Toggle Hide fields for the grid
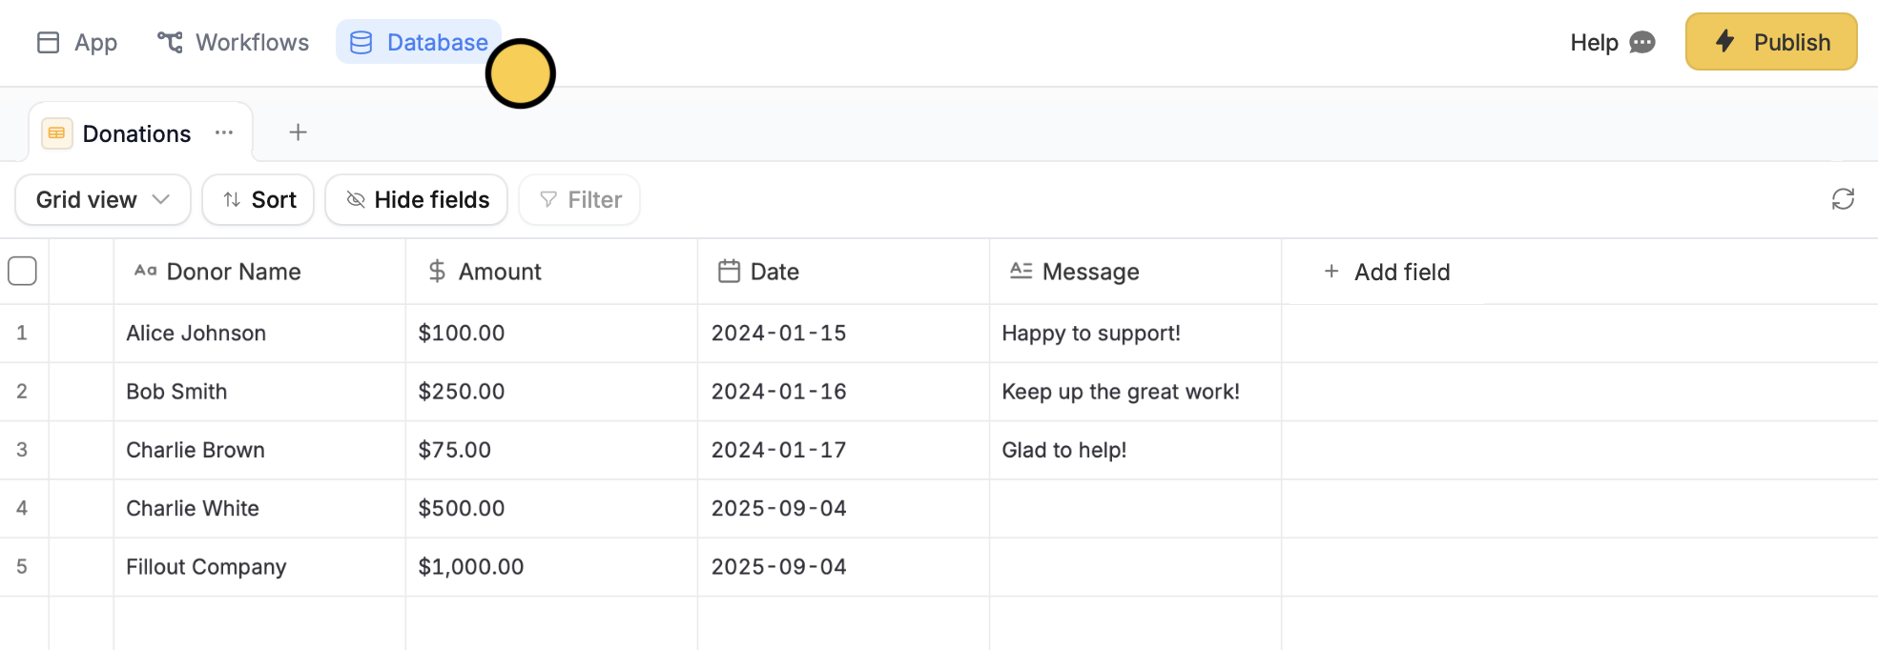Image resolution: width=1878 pixels, height=650 pixels. (416, 199)
